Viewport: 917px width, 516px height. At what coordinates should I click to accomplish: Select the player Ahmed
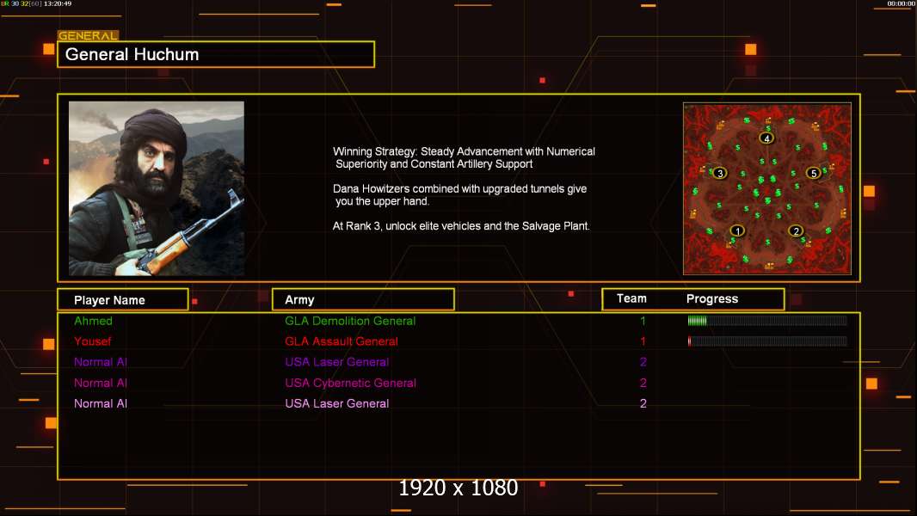point(93,321)
